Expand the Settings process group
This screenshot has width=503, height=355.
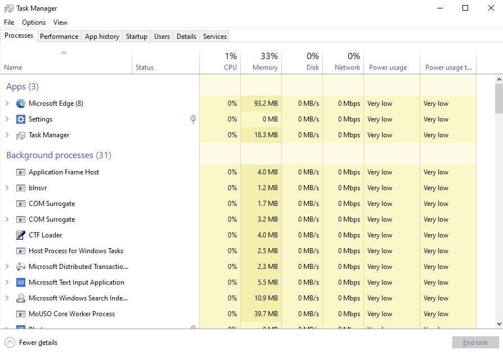click(x=7, y=119)
